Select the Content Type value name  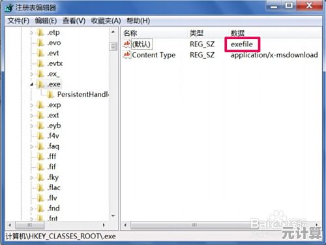click(154, 55)
